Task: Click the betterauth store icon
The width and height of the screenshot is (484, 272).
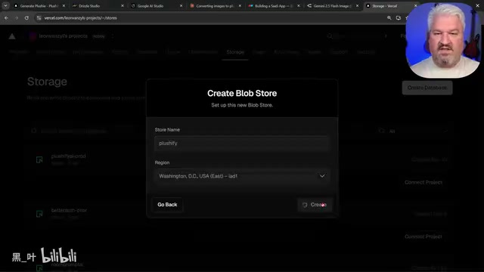Action: 39,214
